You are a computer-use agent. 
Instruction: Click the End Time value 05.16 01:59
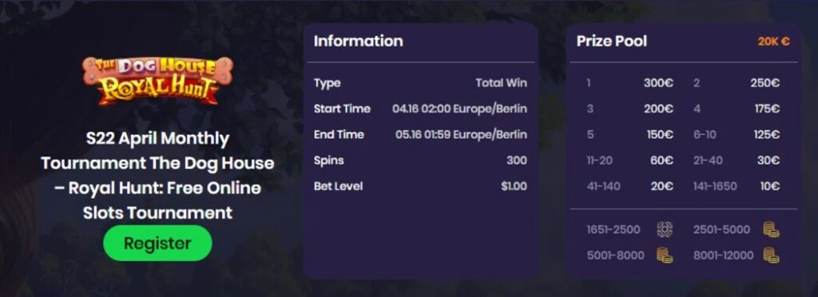click(461, 134)
